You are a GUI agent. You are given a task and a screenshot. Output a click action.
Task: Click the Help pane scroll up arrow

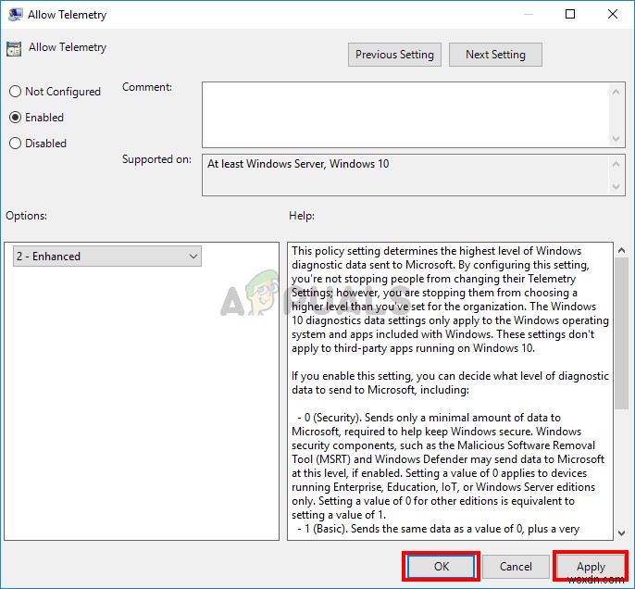622,251
